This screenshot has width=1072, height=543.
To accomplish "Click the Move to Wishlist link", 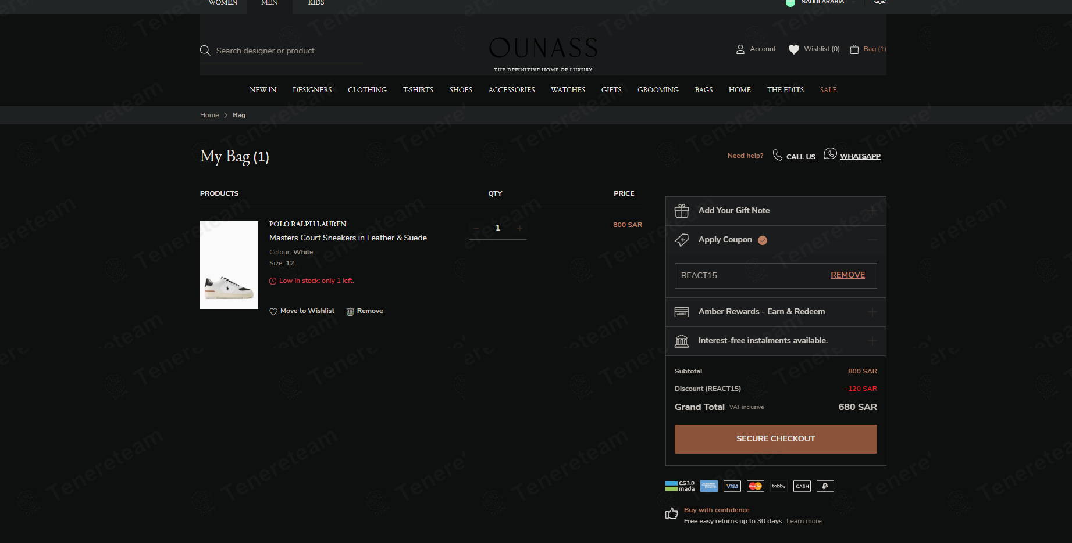I will pos(307,311).
